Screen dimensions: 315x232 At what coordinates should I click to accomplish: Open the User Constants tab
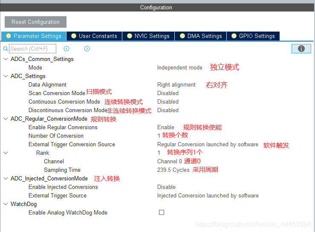(94, 36)
